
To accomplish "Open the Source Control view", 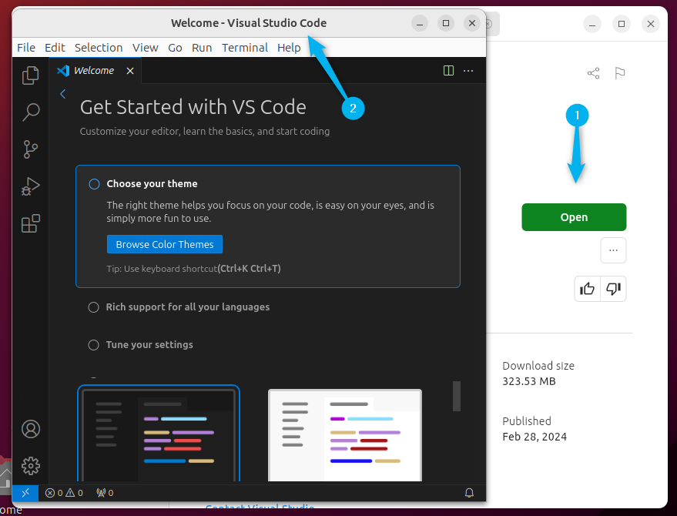I will pyautogui.click(x=30, y=149).
